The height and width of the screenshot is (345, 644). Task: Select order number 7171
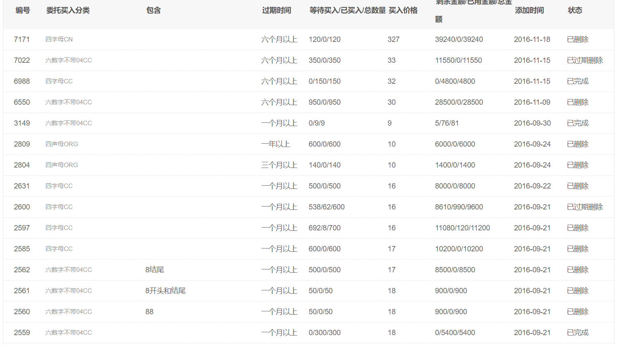22,39
